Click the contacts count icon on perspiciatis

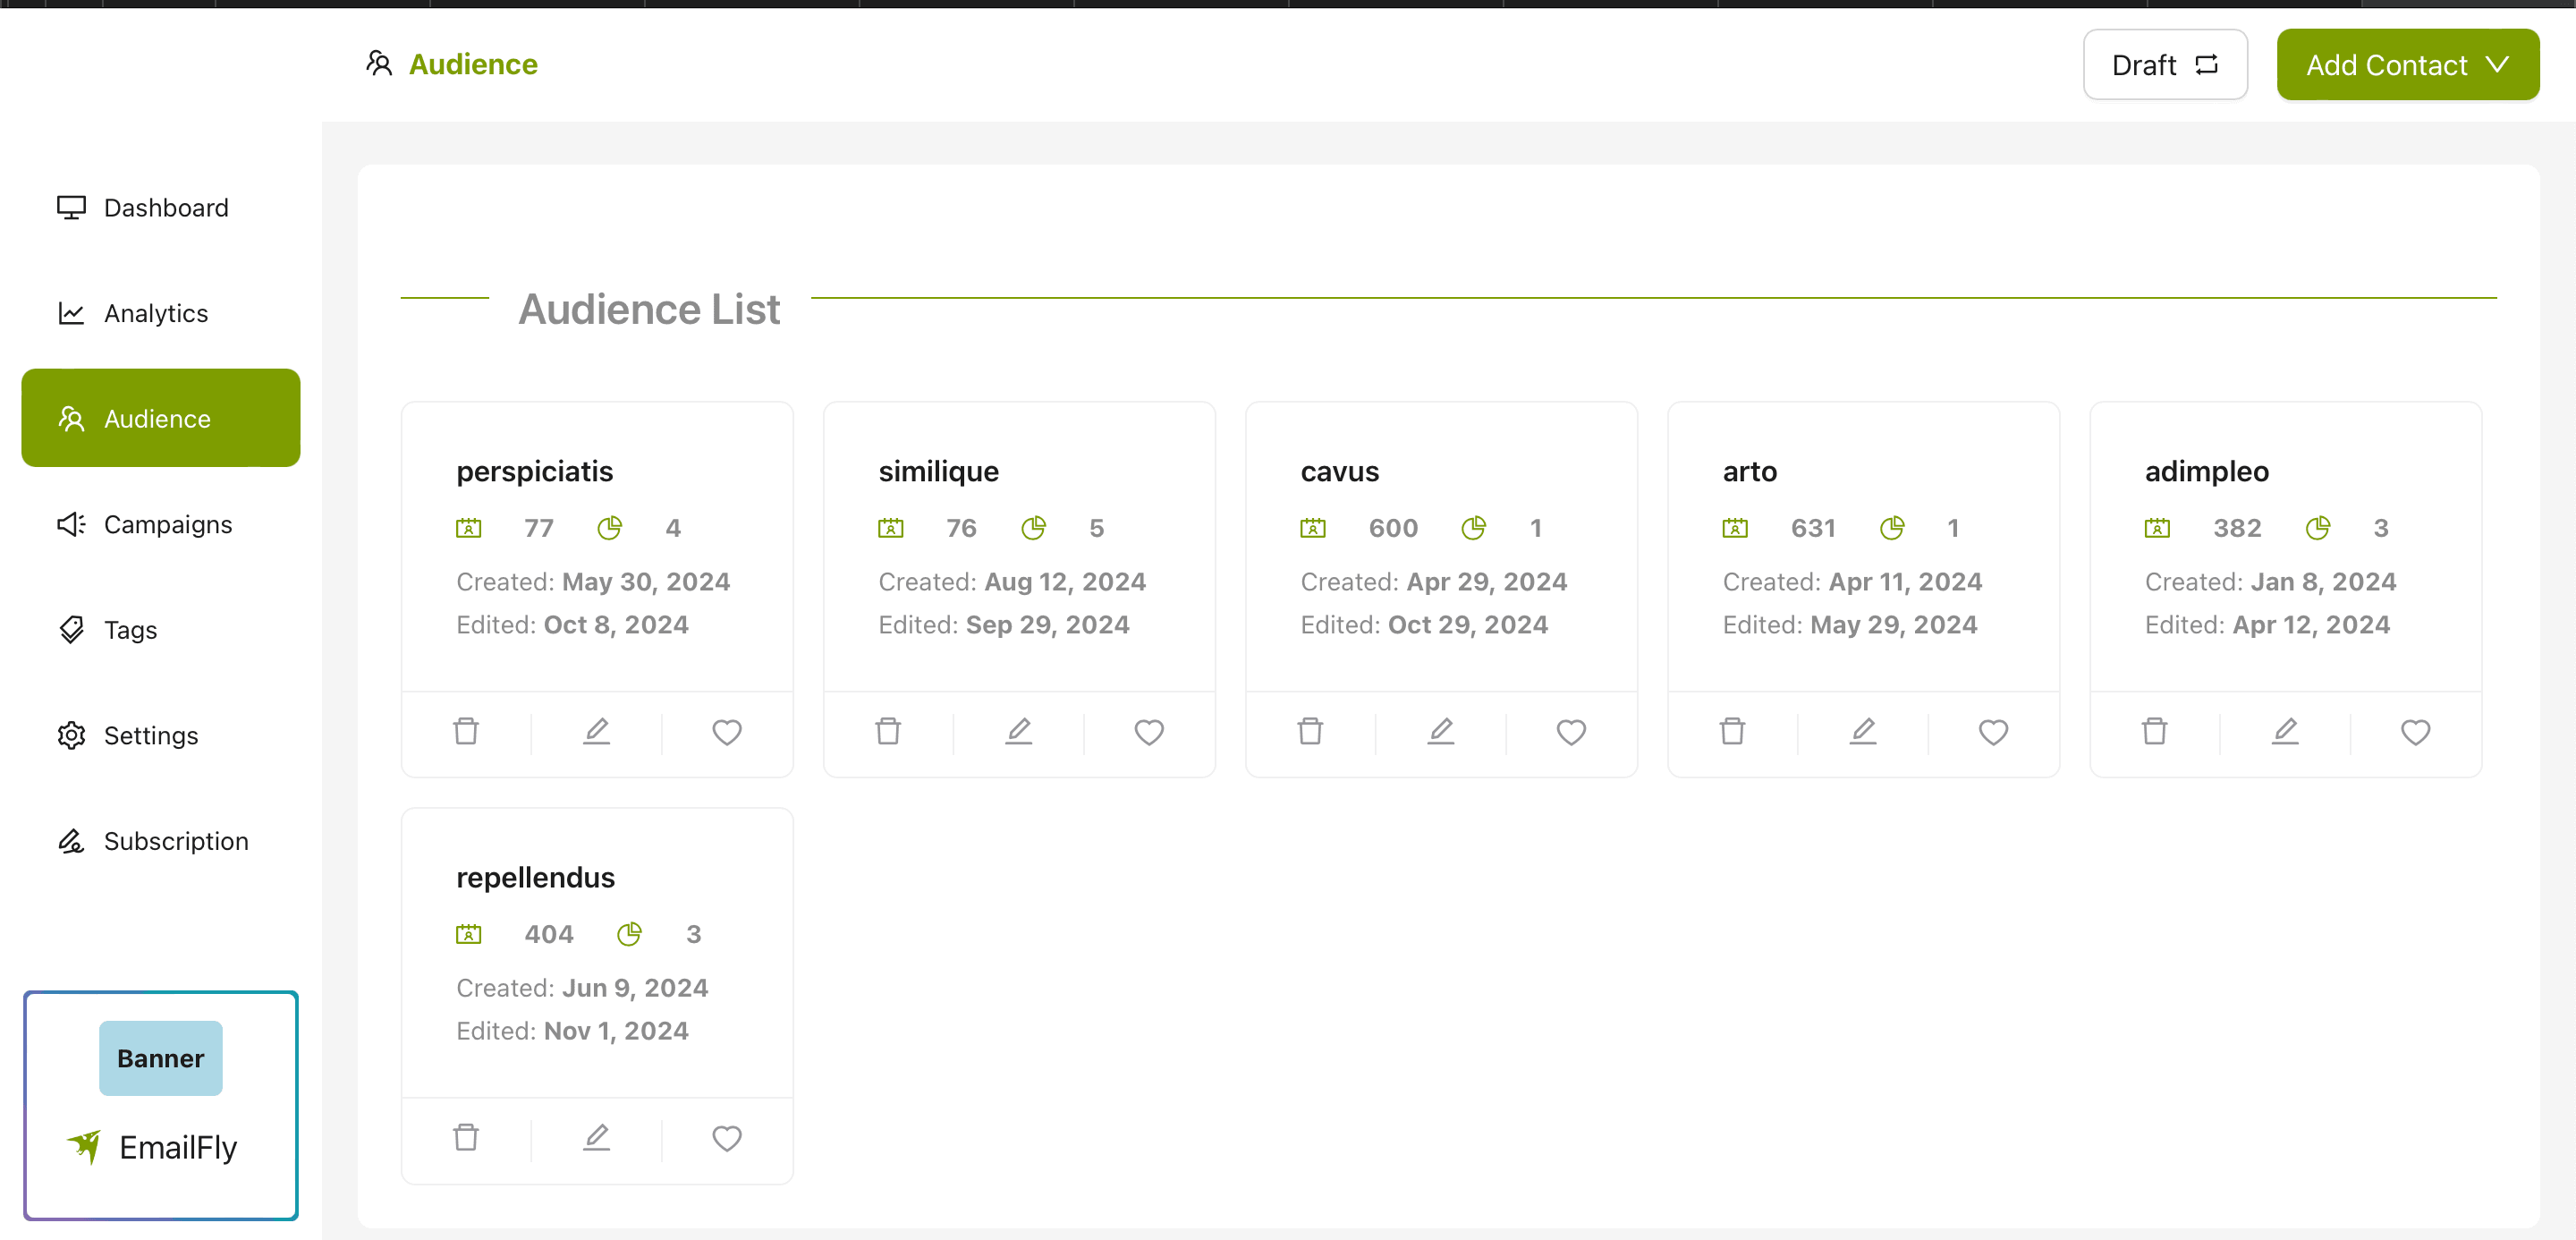click(468, 527)
